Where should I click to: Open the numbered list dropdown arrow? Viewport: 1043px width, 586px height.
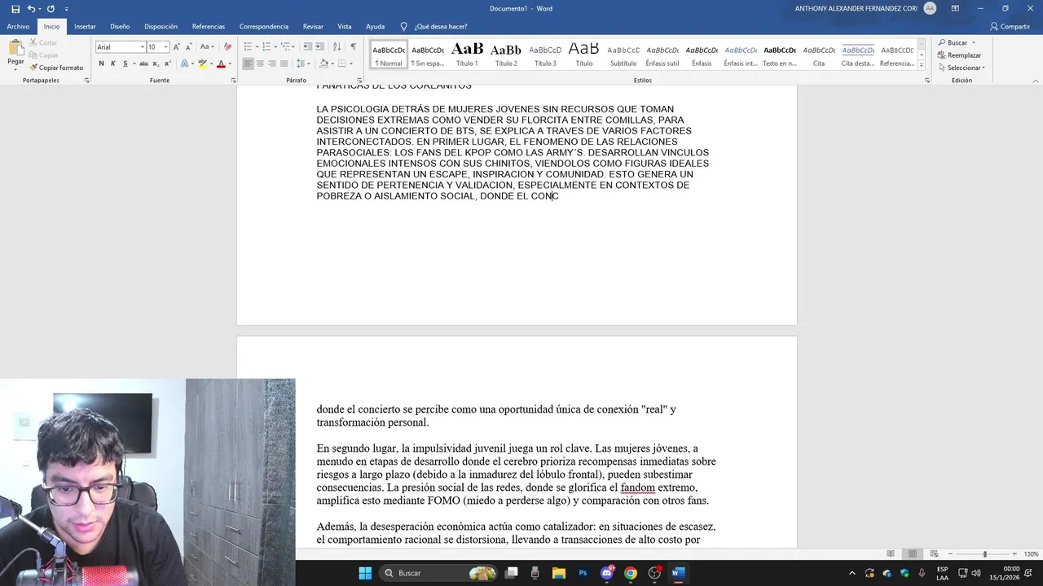tap(275, 46)
